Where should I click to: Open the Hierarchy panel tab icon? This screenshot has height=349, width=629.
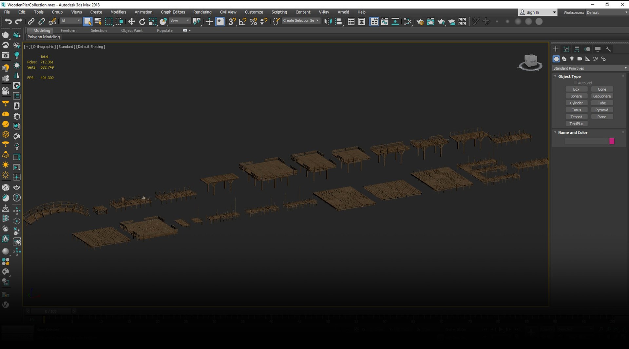[577, 49]
